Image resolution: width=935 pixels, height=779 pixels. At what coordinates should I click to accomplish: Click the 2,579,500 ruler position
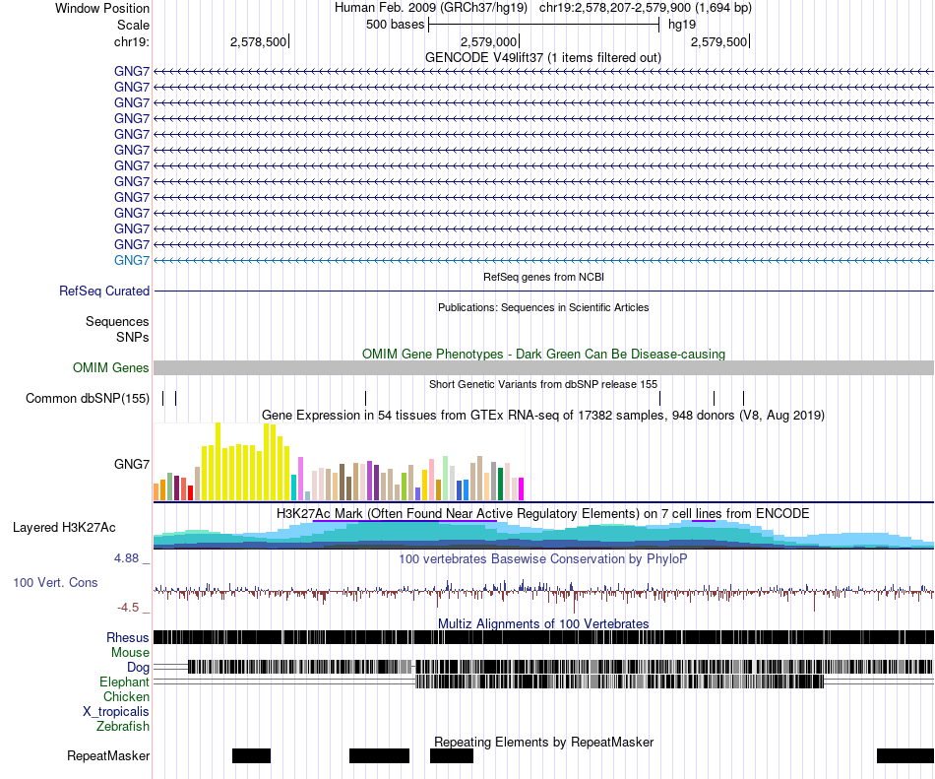719,41
